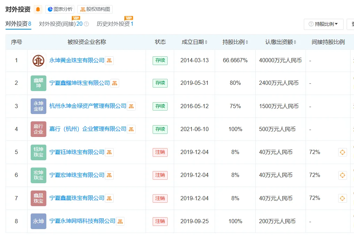Click the equity icon beside 永坤黄金珠宝有限公司

[109, 60]
